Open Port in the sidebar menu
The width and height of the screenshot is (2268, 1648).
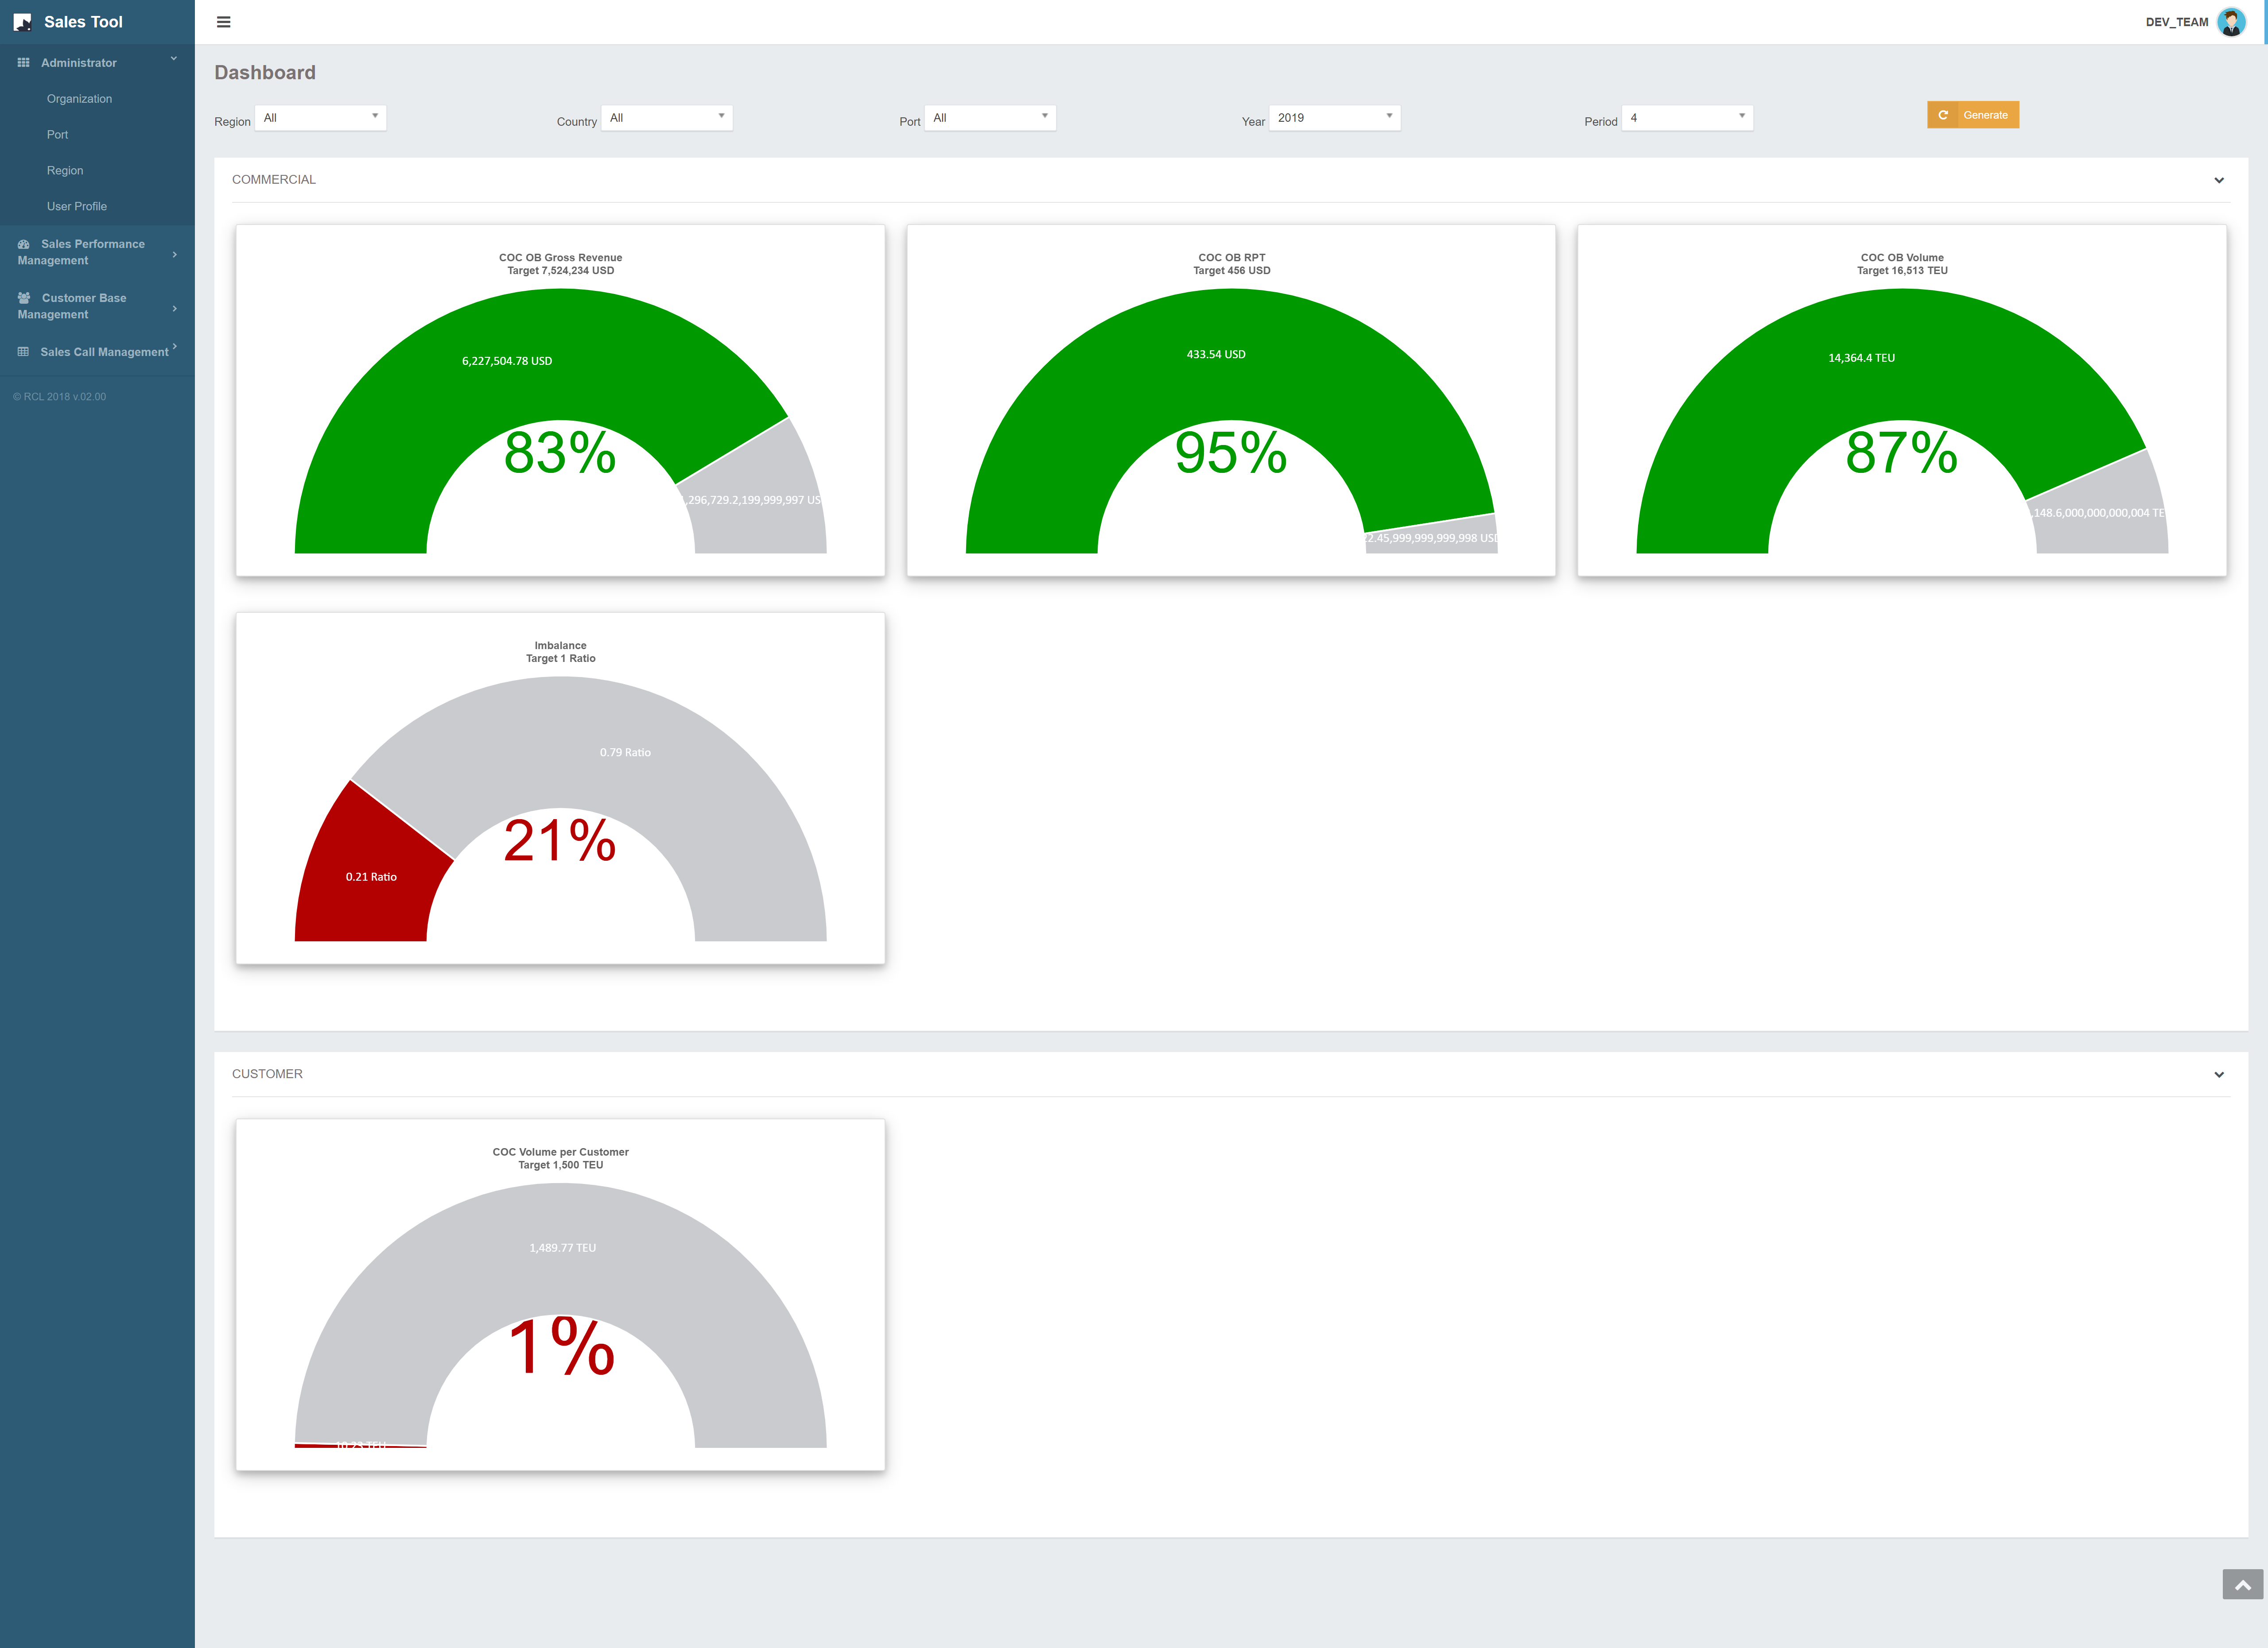tap(57, 135)
